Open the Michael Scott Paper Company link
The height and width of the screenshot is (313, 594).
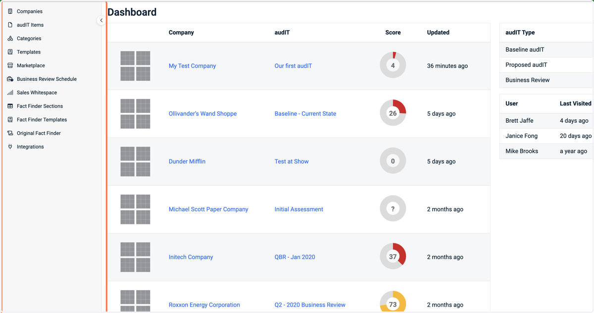click(x=208, y=209)
